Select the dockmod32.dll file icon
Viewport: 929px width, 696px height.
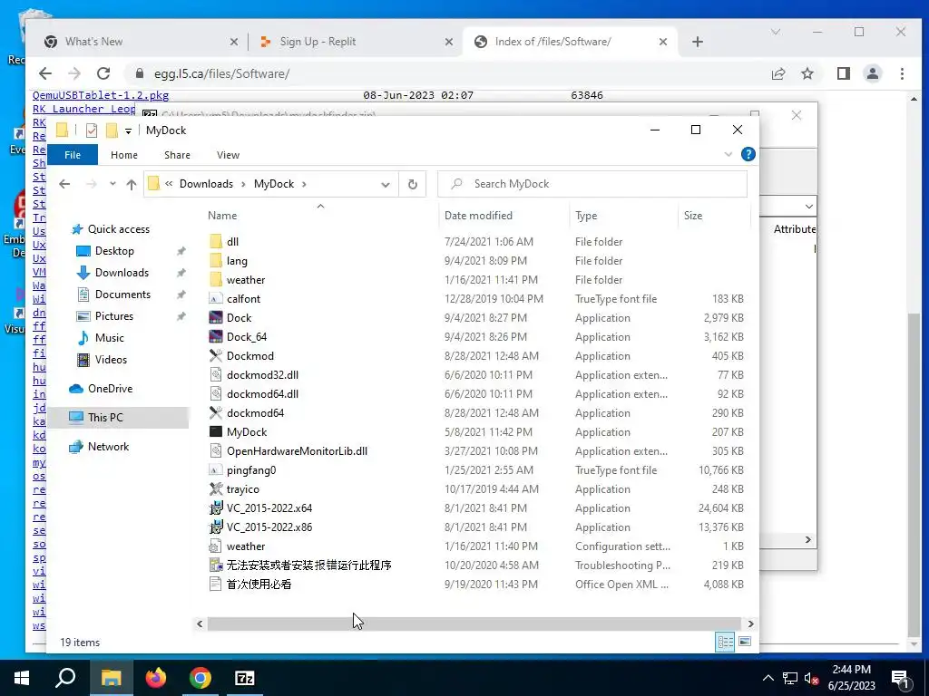pyautogui.click(x=216, y=374)
